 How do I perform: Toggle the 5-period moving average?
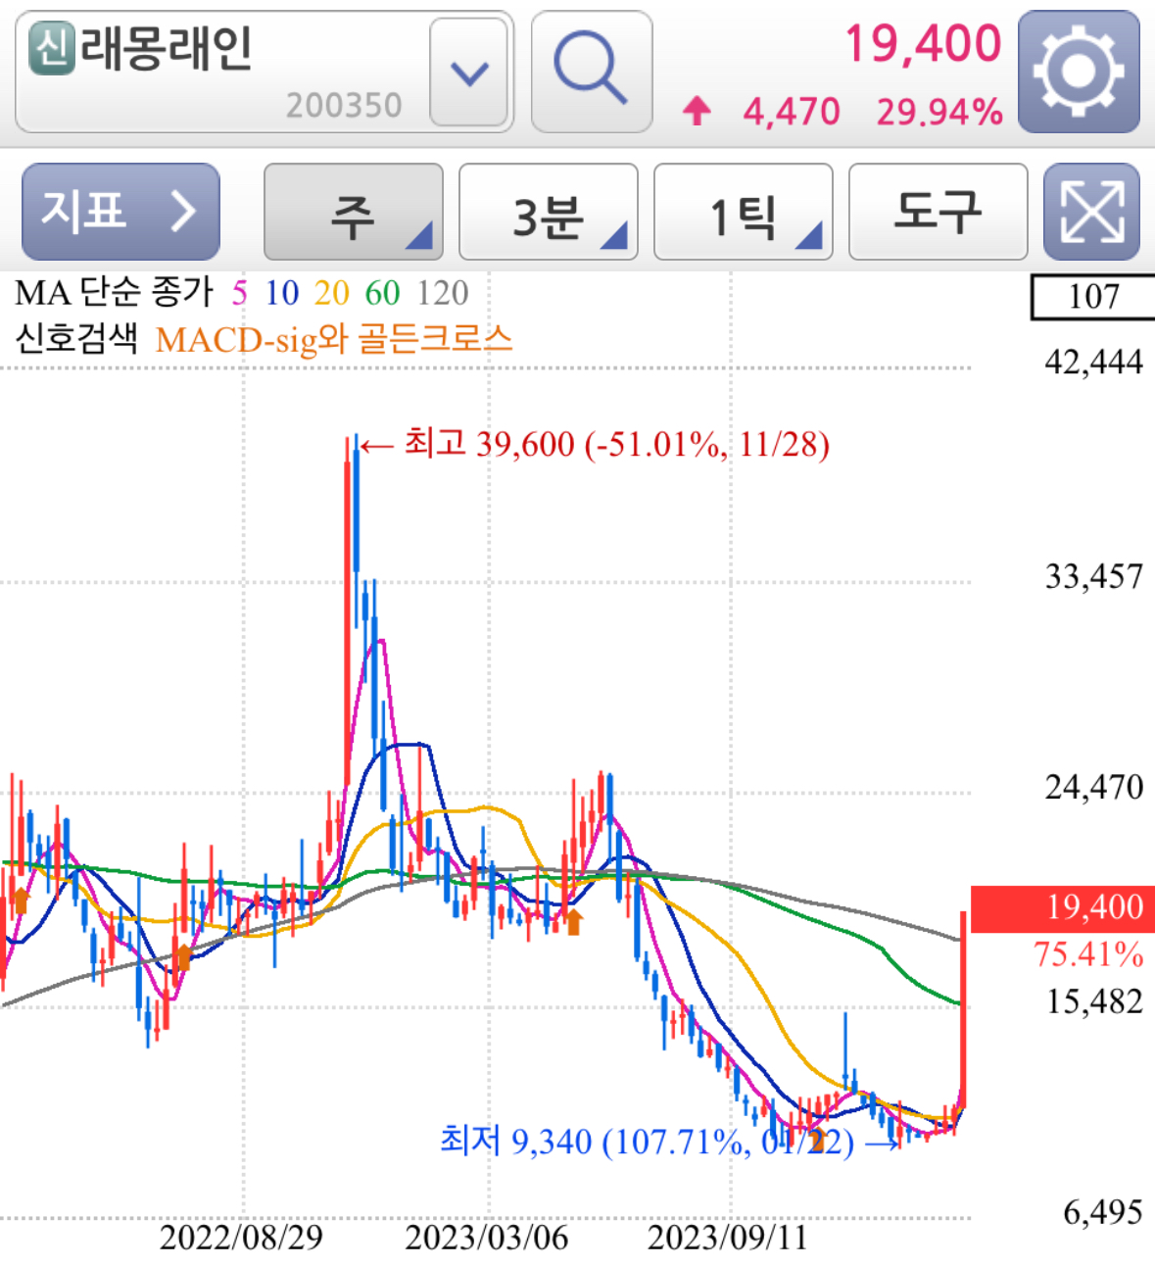[238, 292]
